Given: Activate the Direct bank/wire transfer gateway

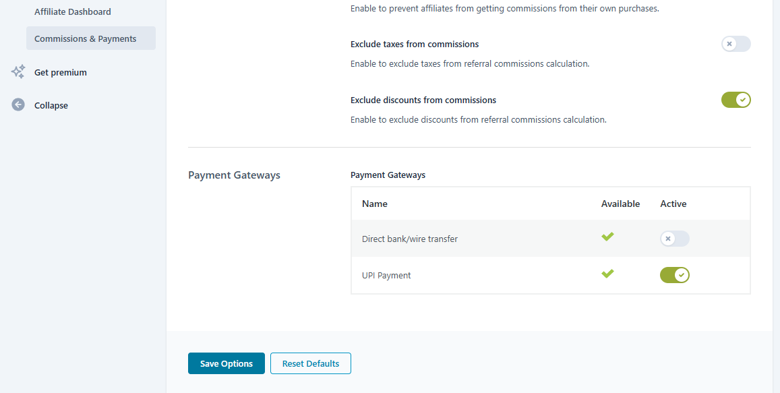Looking at the screenshot, I should [674, 238].
